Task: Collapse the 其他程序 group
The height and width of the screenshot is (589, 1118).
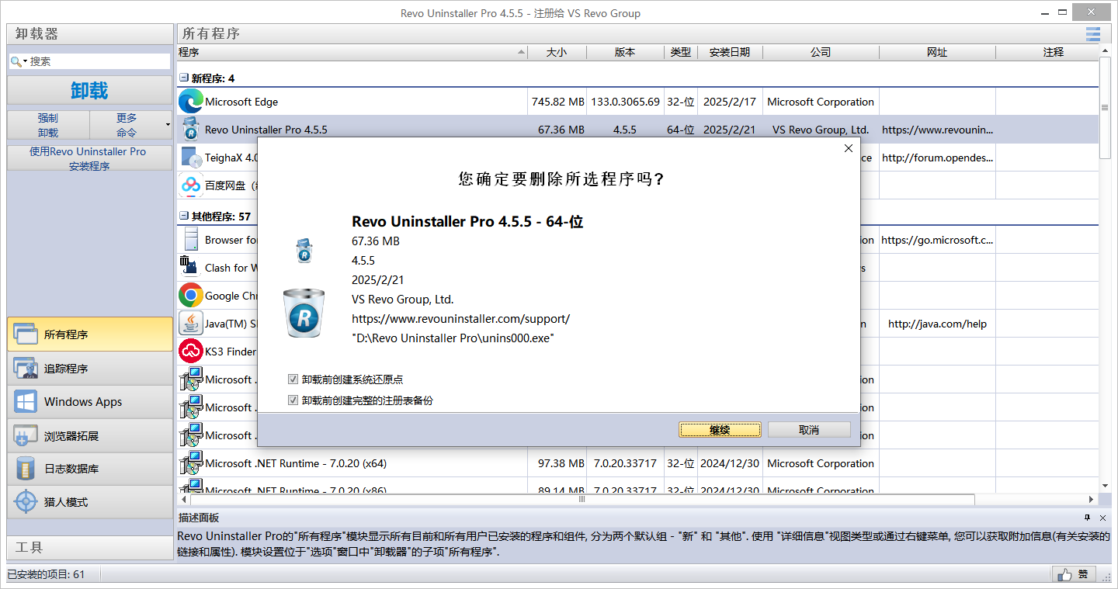Action: [184, 217]
